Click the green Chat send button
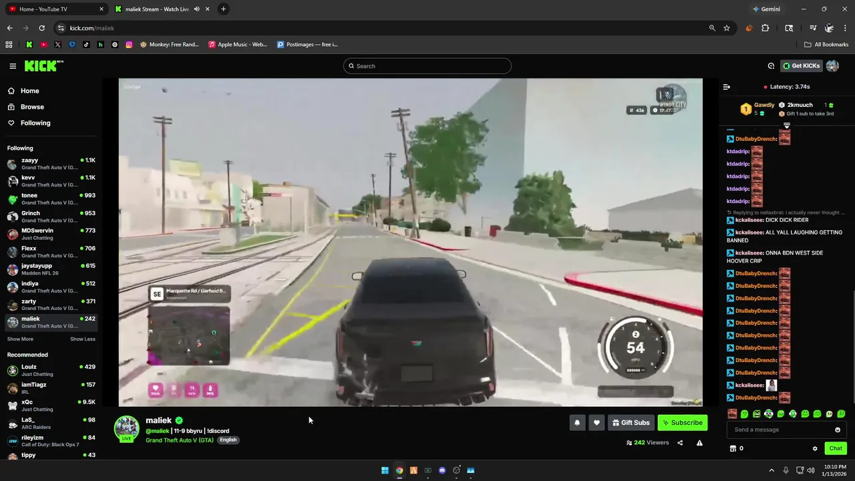 coord(836,448)
